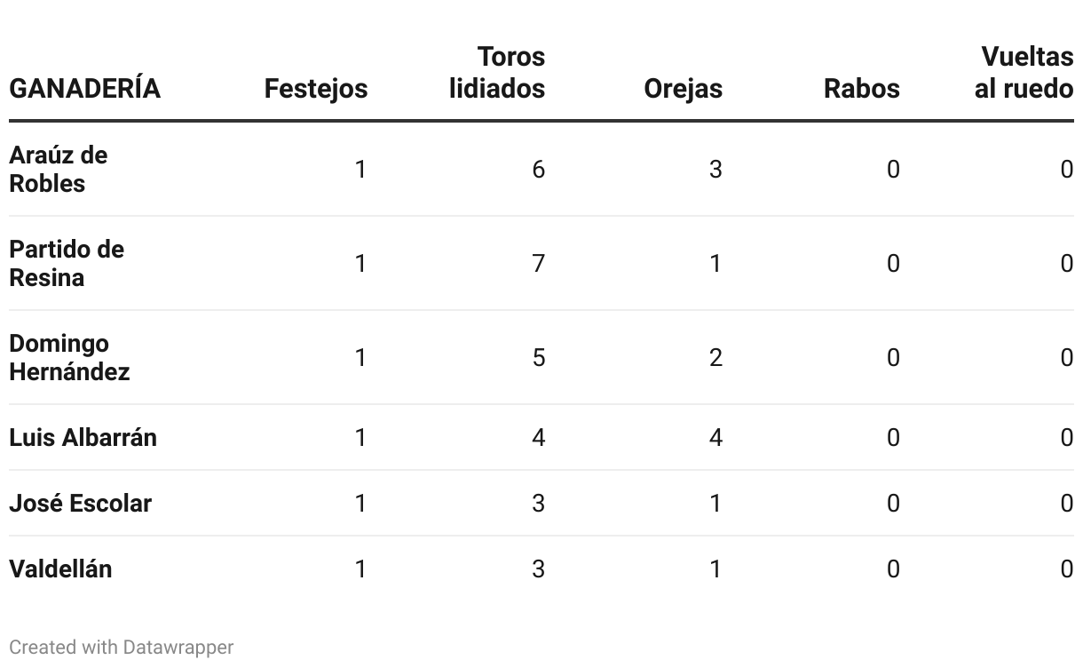
Task: Click the festejos value for Valdellán
Action: click(360, 569)
